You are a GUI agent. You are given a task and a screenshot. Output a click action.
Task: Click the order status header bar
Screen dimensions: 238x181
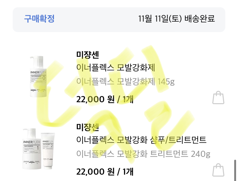click(x=119, y=20)
